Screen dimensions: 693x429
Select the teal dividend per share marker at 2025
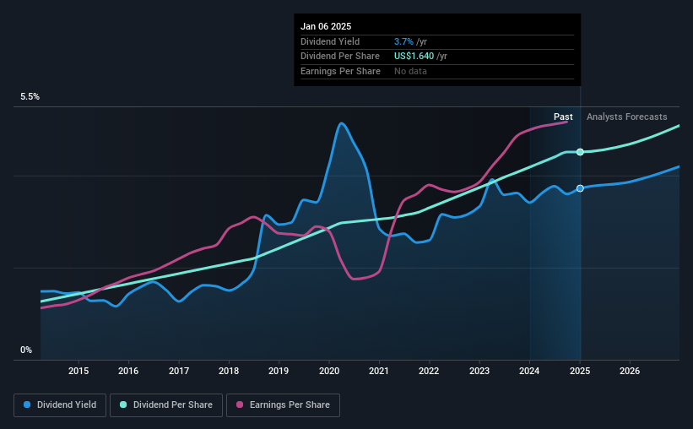point(580,152)
